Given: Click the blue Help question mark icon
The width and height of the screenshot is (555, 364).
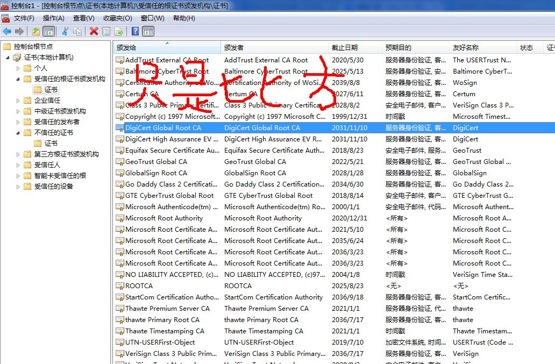Looking at the screenshot, I should (135, 32).
